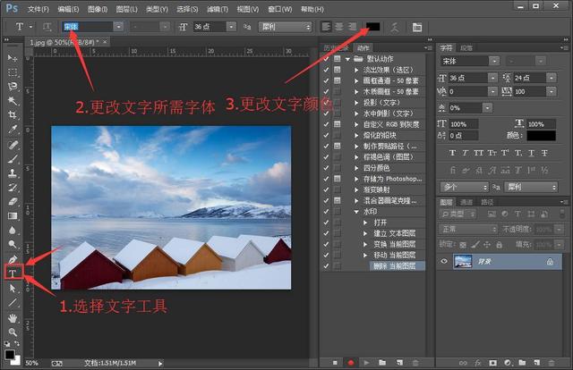This screenshot has width=573, height=370.
Task: Select the Path Selection tool
Action: (x=13, y=289)
